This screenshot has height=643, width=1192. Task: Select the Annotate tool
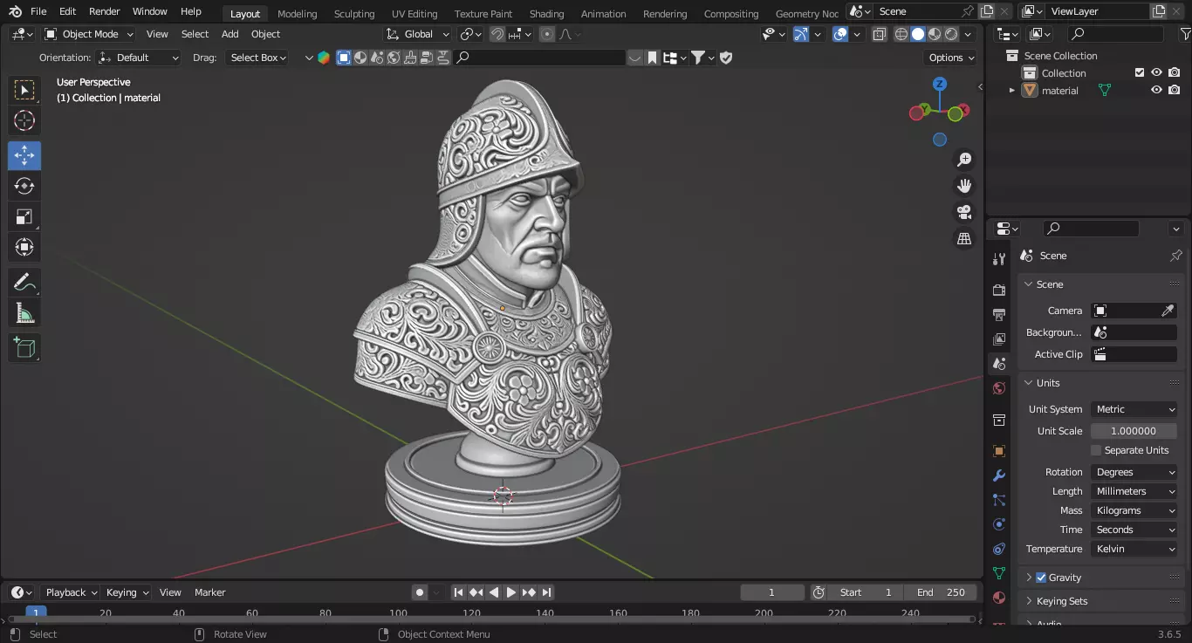pos(24,282)
